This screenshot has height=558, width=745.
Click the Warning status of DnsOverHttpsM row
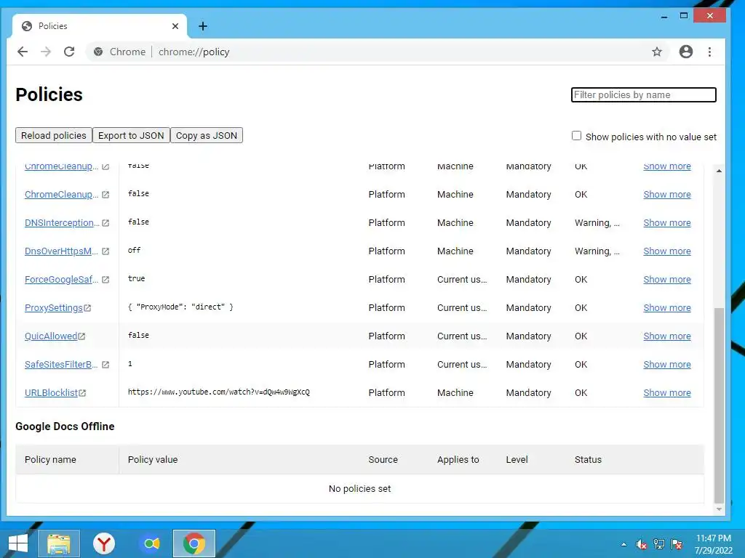tap(597, 251)
